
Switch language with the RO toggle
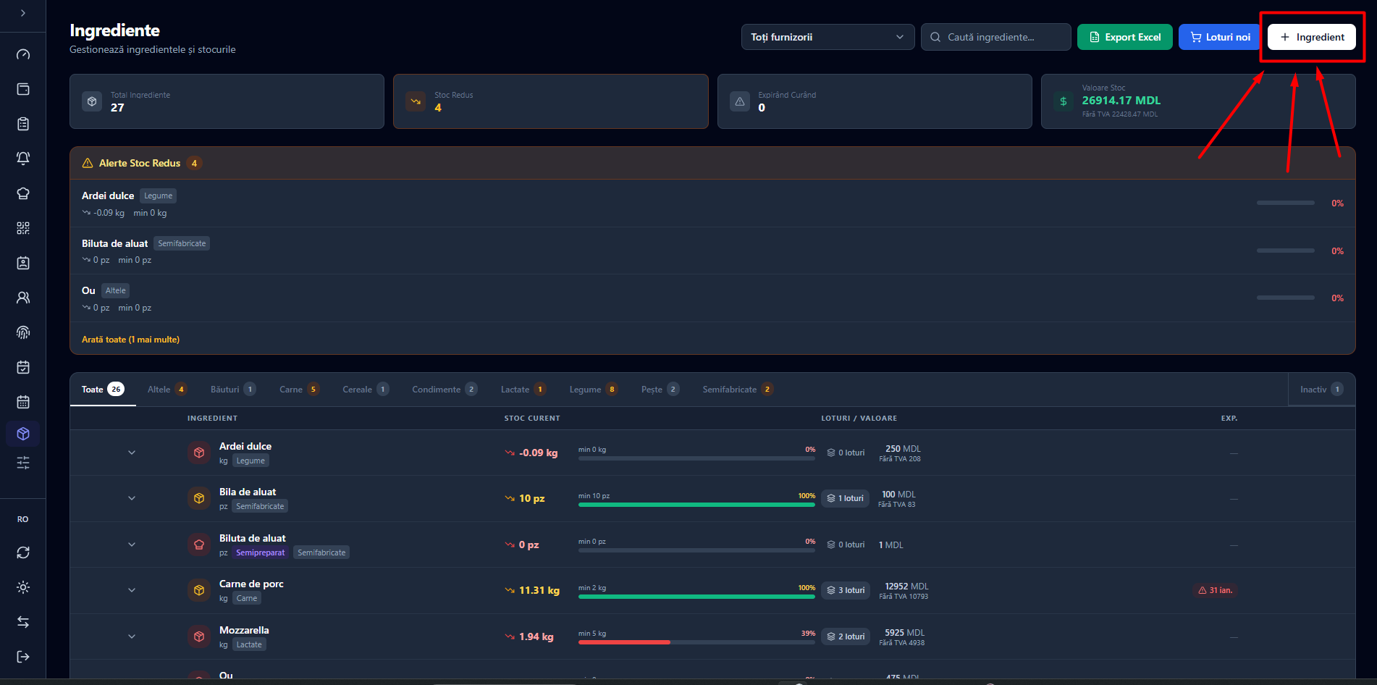(23, 519)
